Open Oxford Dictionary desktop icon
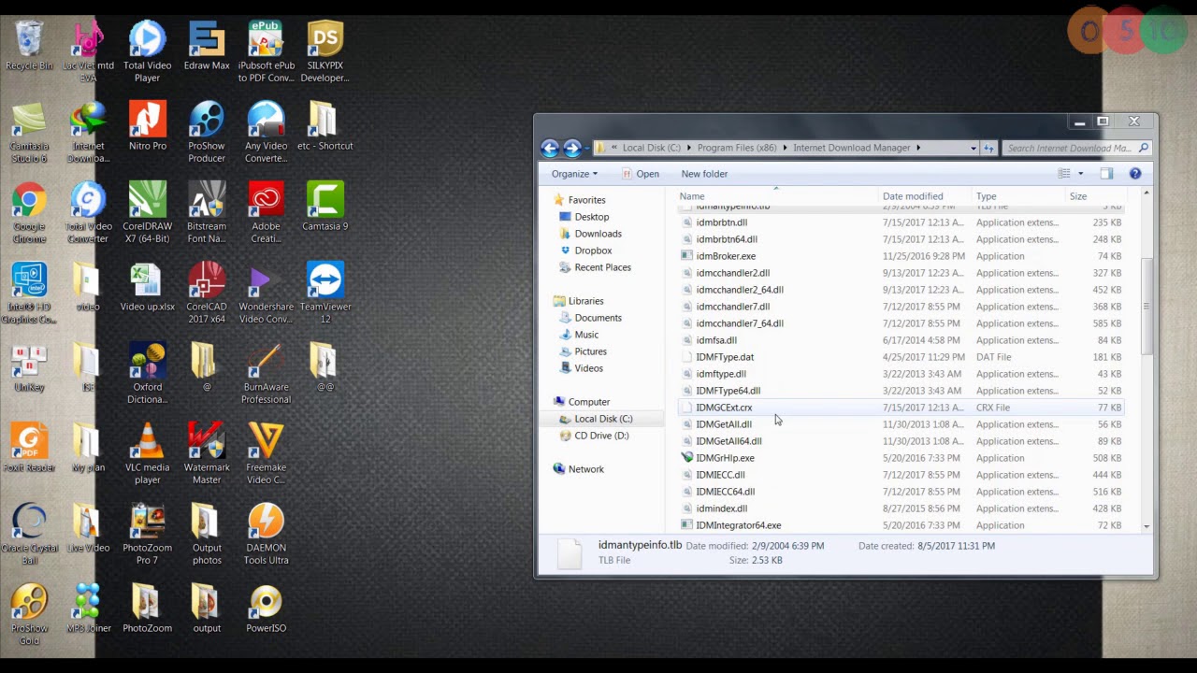The height and width of the screenshot is (673, 1197). point(147,373)
